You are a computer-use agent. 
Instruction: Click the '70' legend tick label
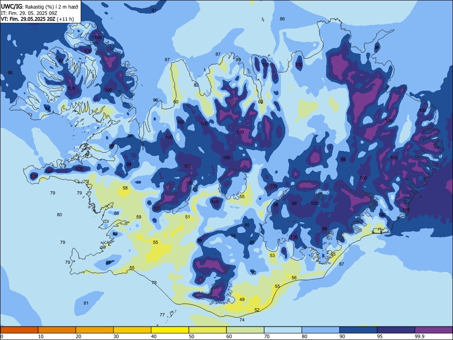tap(267, 336)
